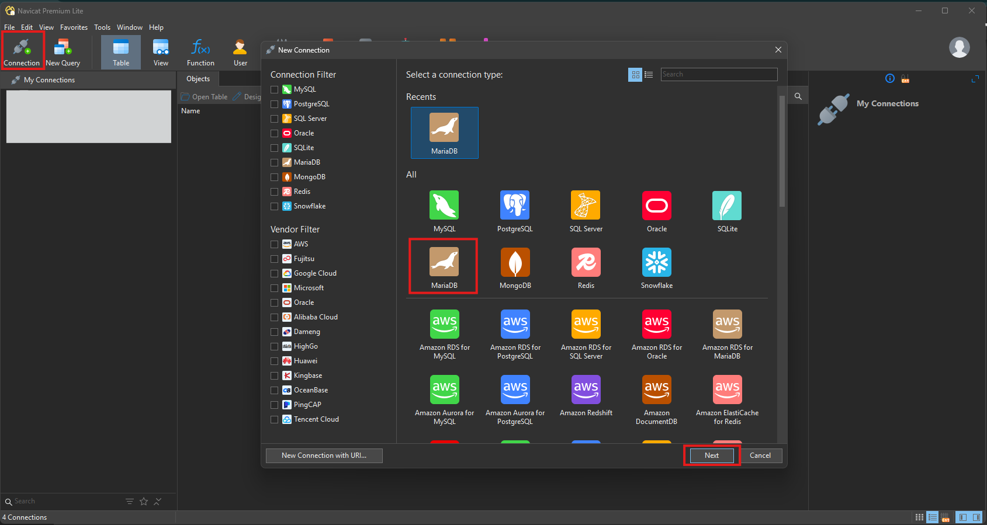This screenshot has width=987, height=525.
Task: Click the Next button
Action: 711,456
